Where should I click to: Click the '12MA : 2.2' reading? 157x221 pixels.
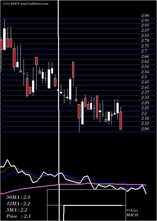pyautogui.click(x=18, y=204)
